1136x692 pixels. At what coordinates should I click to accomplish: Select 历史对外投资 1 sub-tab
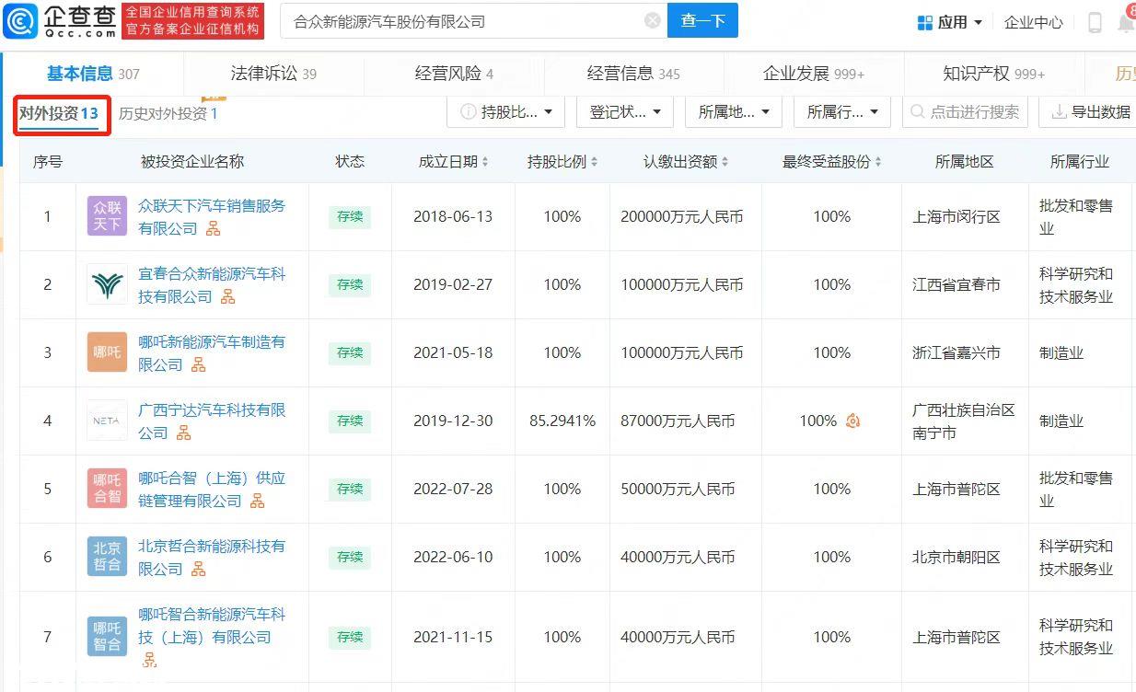click(168, 113)
